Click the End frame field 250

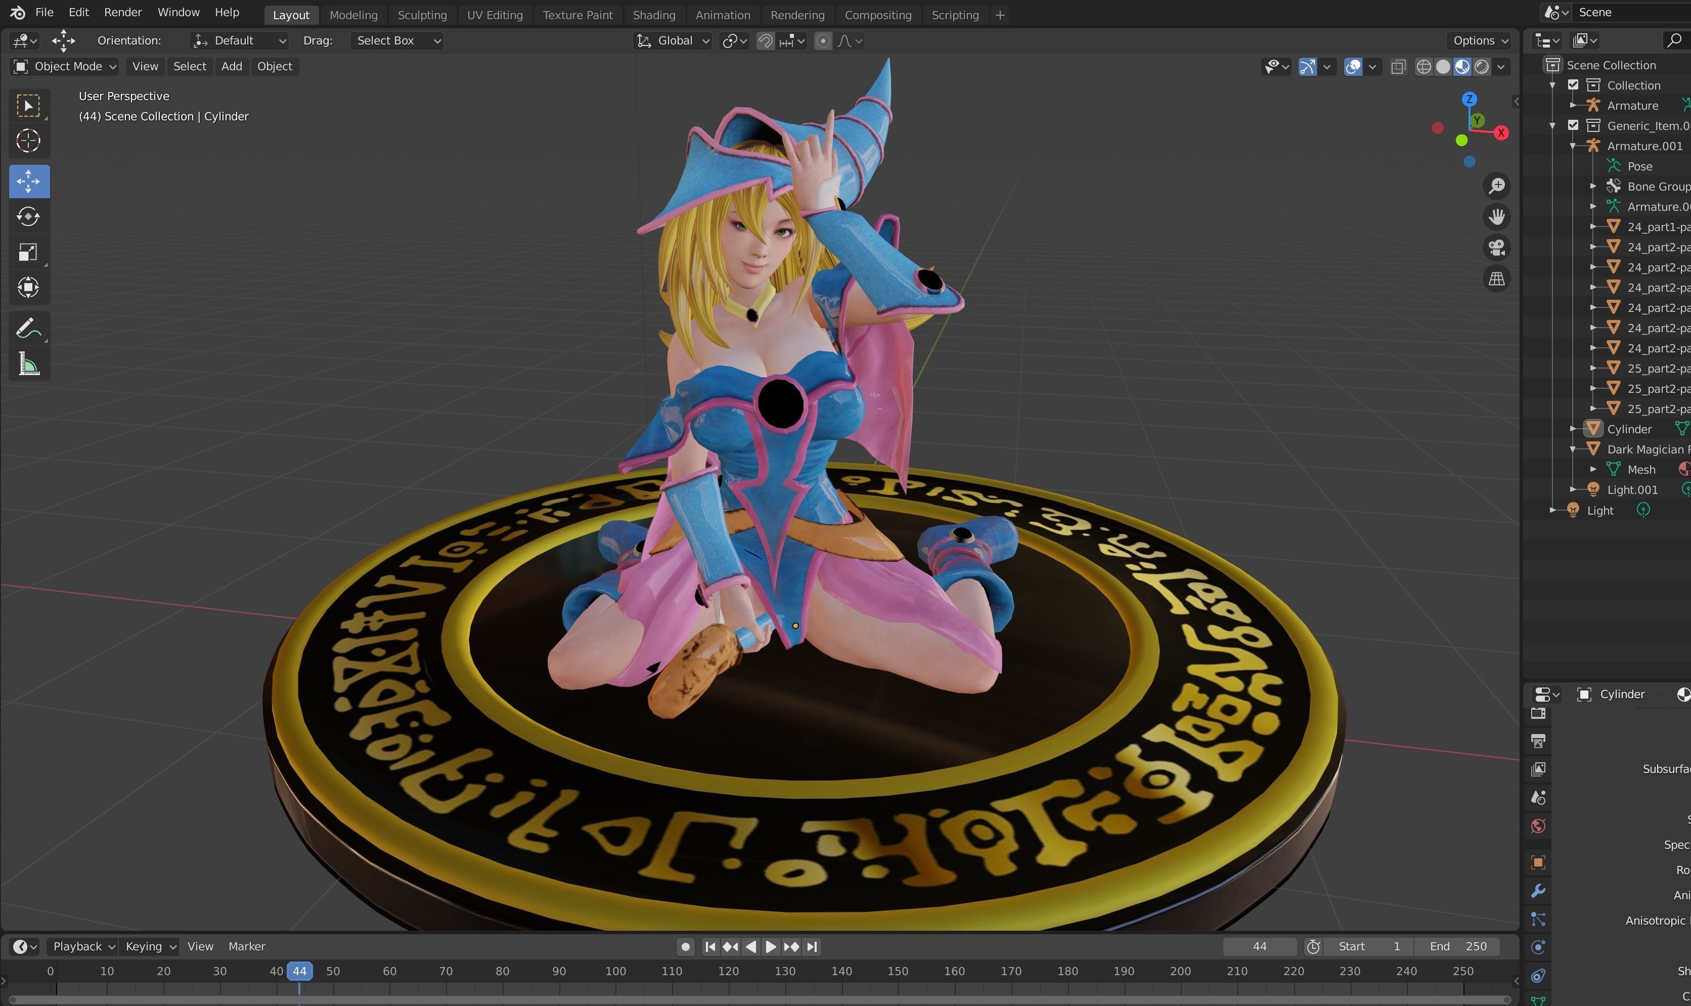click(1457, 946)
